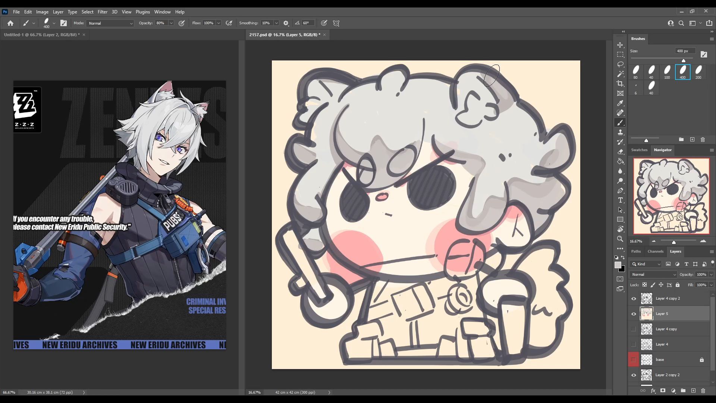The width and height of the screenshot is (716, 403).
Task: Select the Rectangle shape tool
Action: pos(620,220)
